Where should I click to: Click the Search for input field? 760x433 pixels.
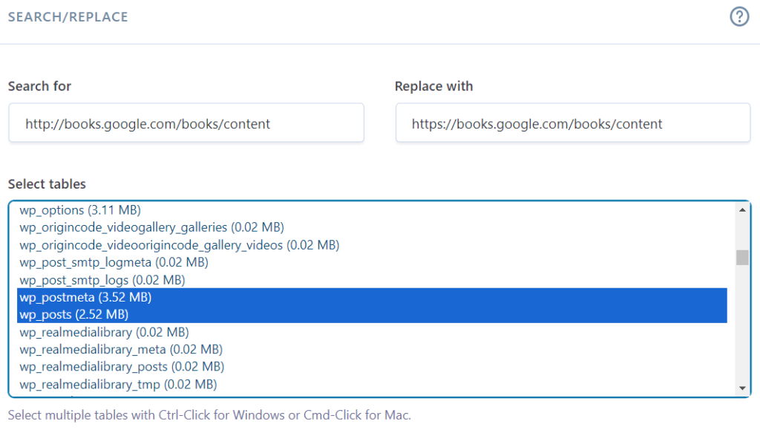[186, 123]
